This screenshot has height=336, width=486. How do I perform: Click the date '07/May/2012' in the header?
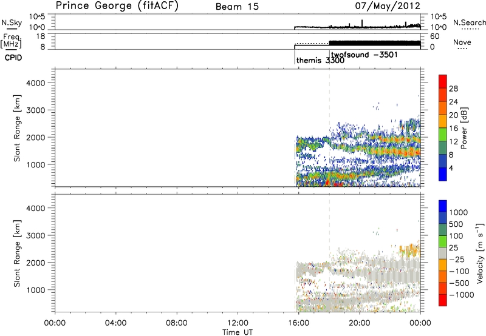pyautogui.click(x=388, y=6)
